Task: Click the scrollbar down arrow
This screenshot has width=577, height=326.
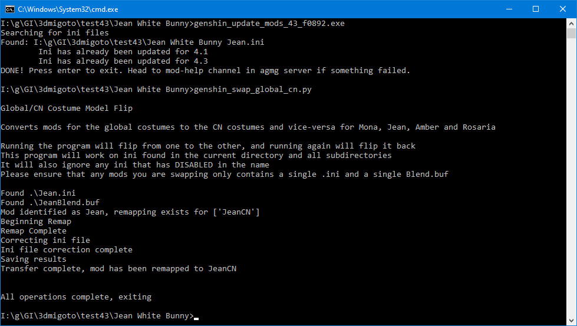Action: click(x=572, y=321)
